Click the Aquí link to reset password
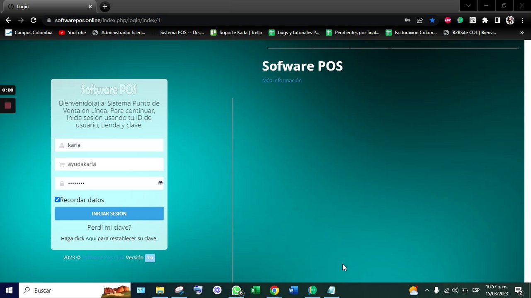531x298 pixels. 91,238
